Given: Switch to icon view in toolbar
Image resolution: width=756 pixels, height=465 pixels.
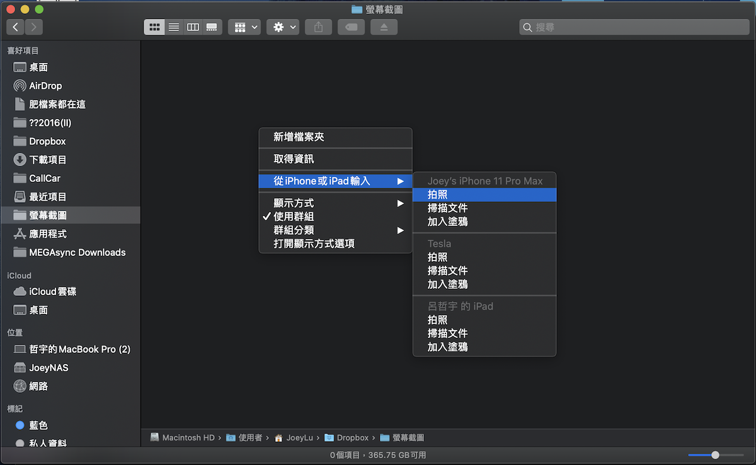Looking at the screenshot, I should [154, 27].
